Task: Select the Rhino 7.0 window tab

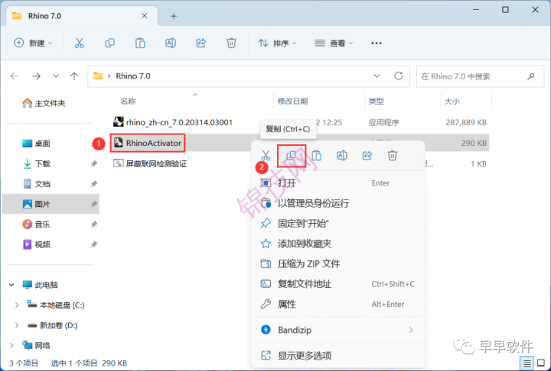Action: click(82, 16)
